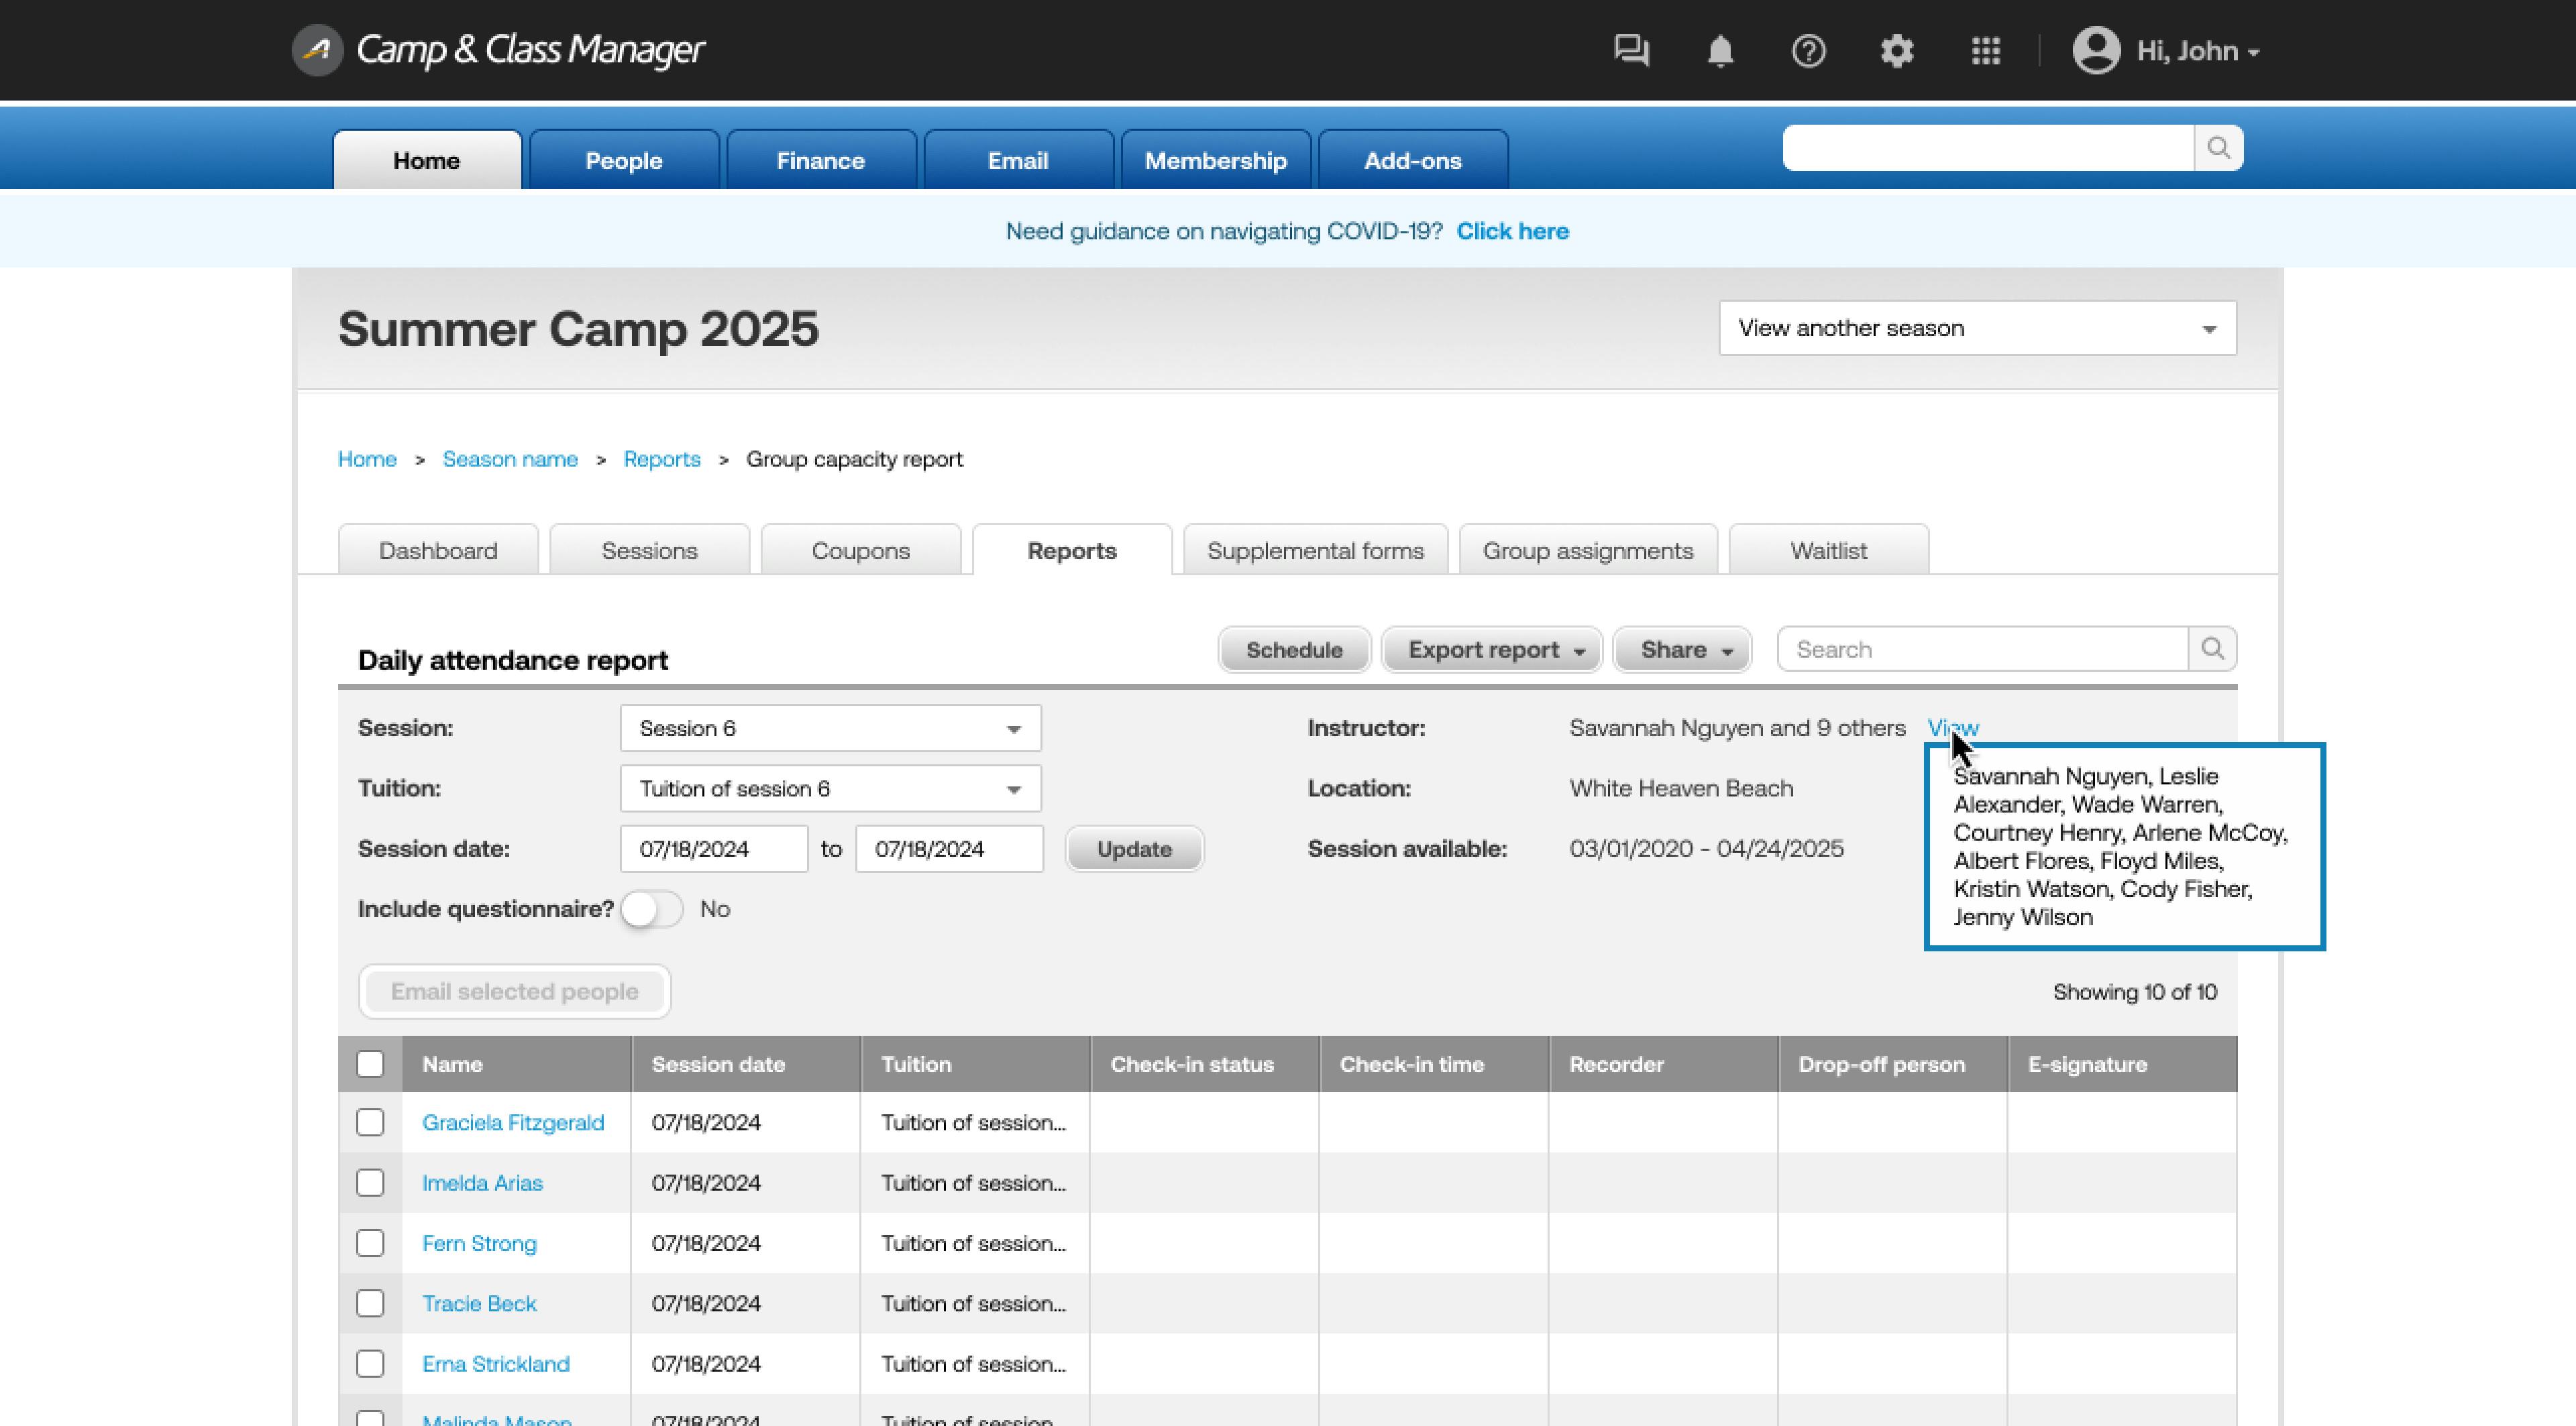This screenshot has width=2576, height=1426.
Task: Open the Export report dropdown
Action: click(x=1491, y=648)
